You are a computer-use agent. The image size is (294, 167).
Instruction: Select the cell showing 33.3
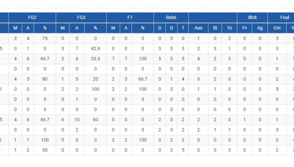click(95, 59)
